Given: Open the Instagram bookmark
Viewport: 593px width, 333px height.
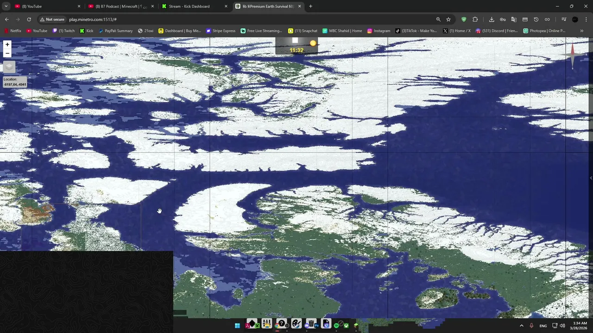Looking at the screenshot, I should (379, 31).
